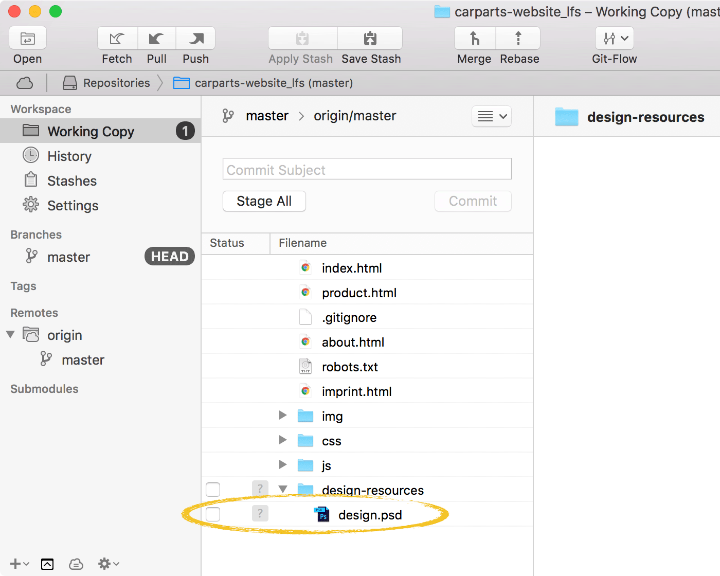The height and width of the screenshot is (576, 720).
Task: Open repository using the Open icon
Action: click(x=28, y=39)
